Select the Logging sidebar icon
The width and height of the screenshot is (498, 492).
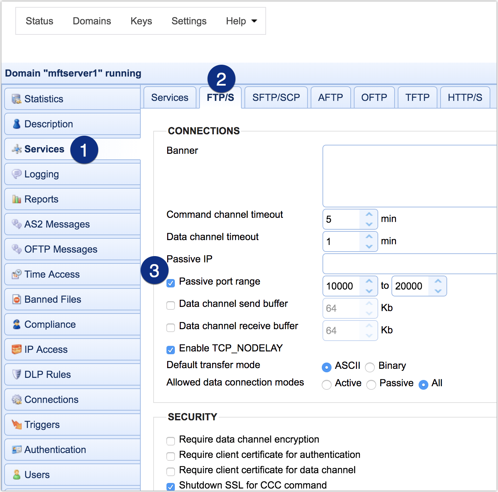pyautogui.click(x=17, y=174)
